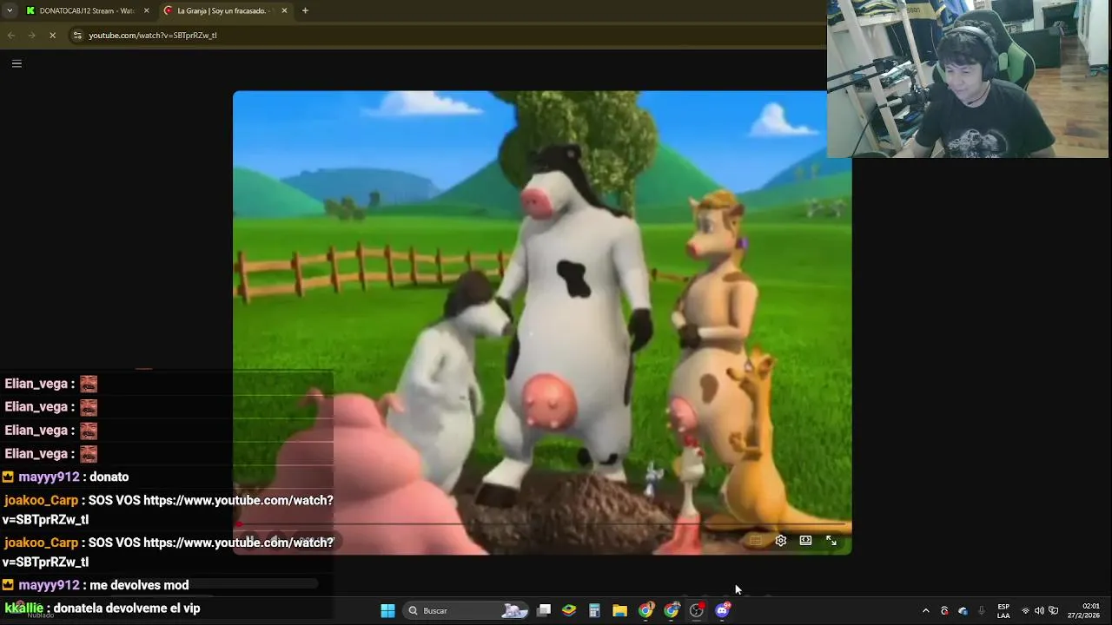Viewport: 1112px width, 625px height.
Task: Open Discord from the taskbar
Action: coord(723,610)
